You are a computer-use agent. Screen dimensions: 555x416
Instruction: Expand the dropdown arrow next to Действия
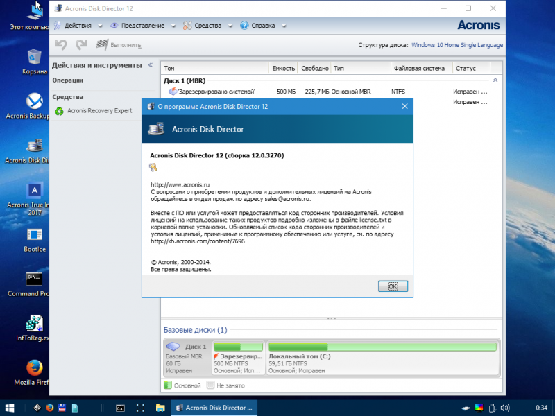100,26
